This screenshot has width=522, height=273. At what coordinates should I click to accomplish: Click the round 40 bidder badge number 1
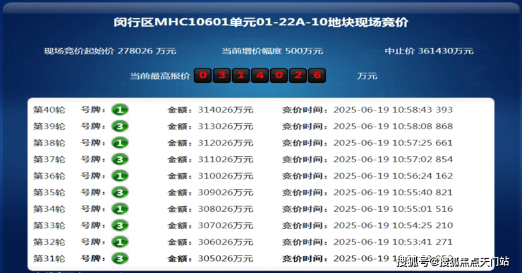pos(120,110)
